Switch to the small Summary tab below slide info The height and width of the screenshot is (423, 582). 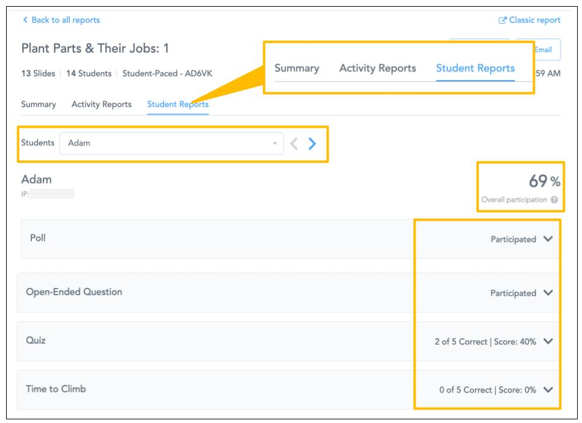[39, 105]
